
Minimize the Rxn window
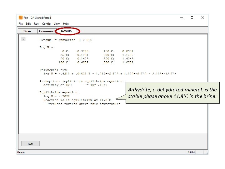(x=182, y=18)
